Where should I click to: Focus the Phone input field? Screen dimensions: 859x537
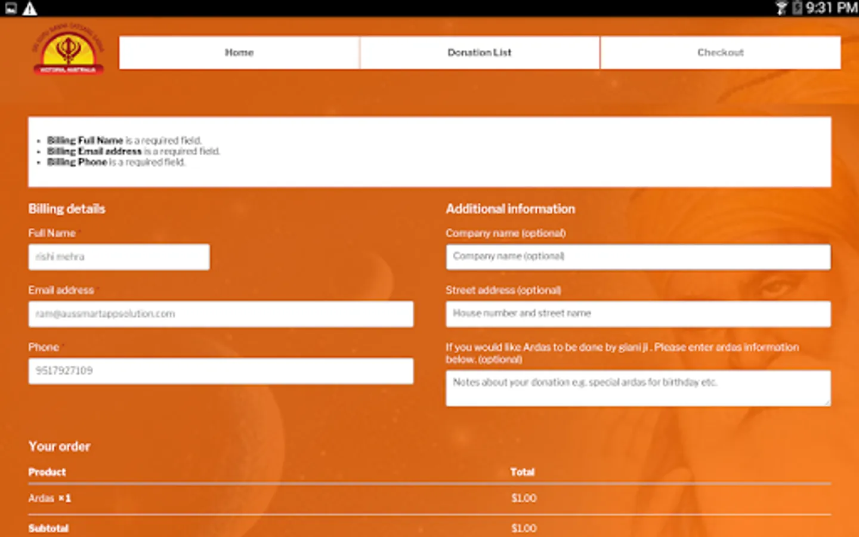[221, 371]
